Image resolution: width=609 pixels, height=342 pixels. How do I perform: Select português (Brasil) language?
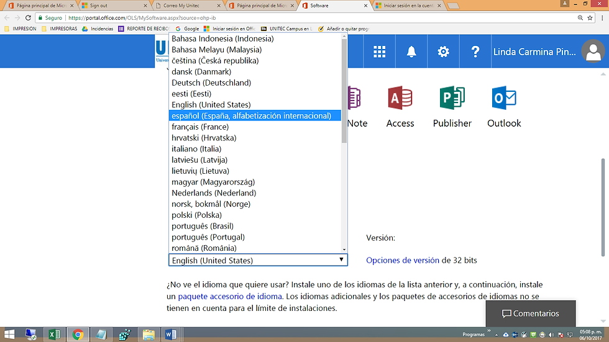coord(255,226)
